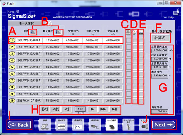The image size is (183, 135).
Task: Select motor row number 6 yellow badge
Action: pyautogui.click(x=12, y=74)
